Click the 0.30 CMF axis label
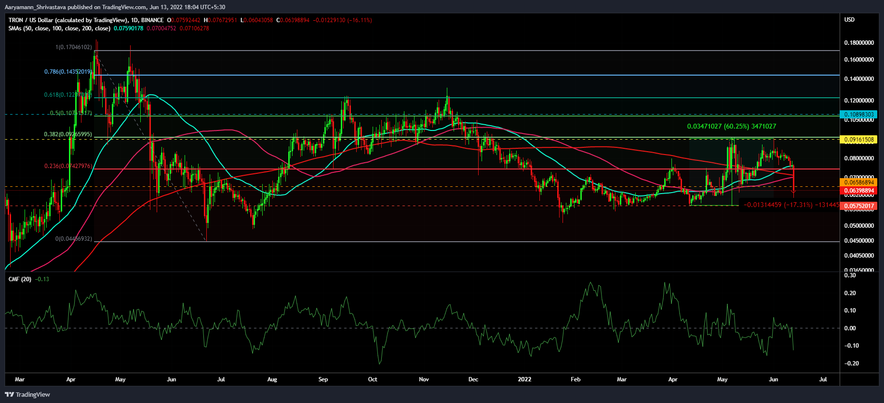 (850, 275)
